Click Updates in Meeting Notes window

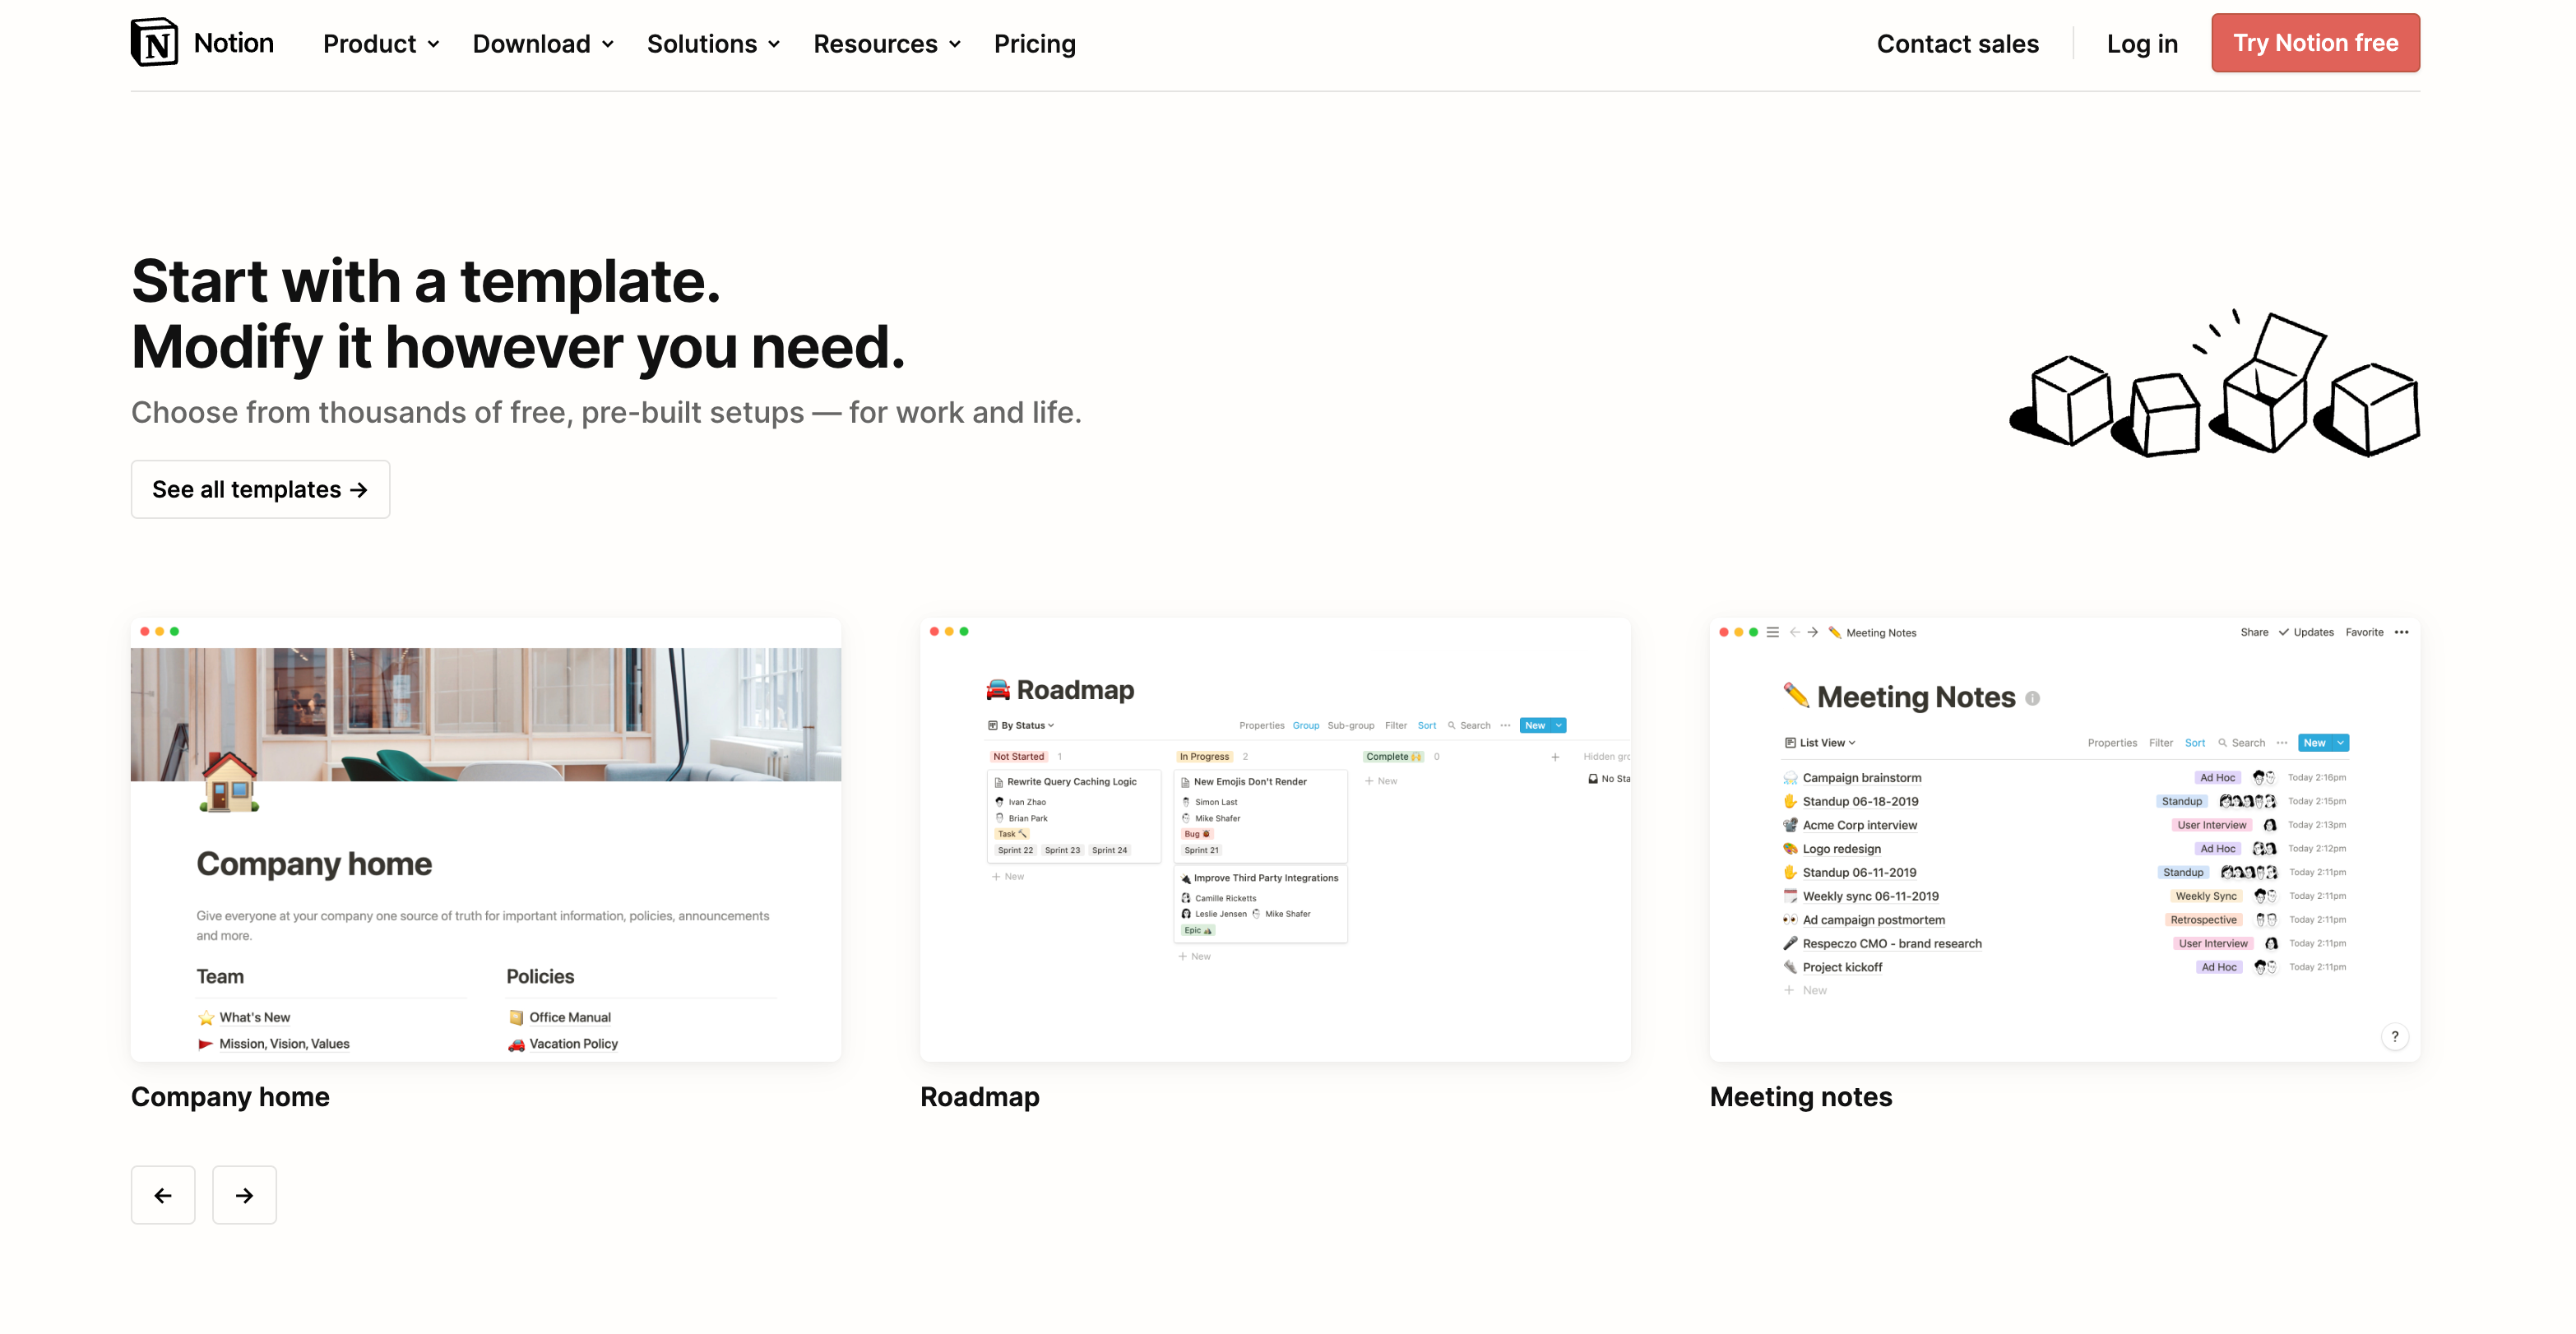point(2306,632)
